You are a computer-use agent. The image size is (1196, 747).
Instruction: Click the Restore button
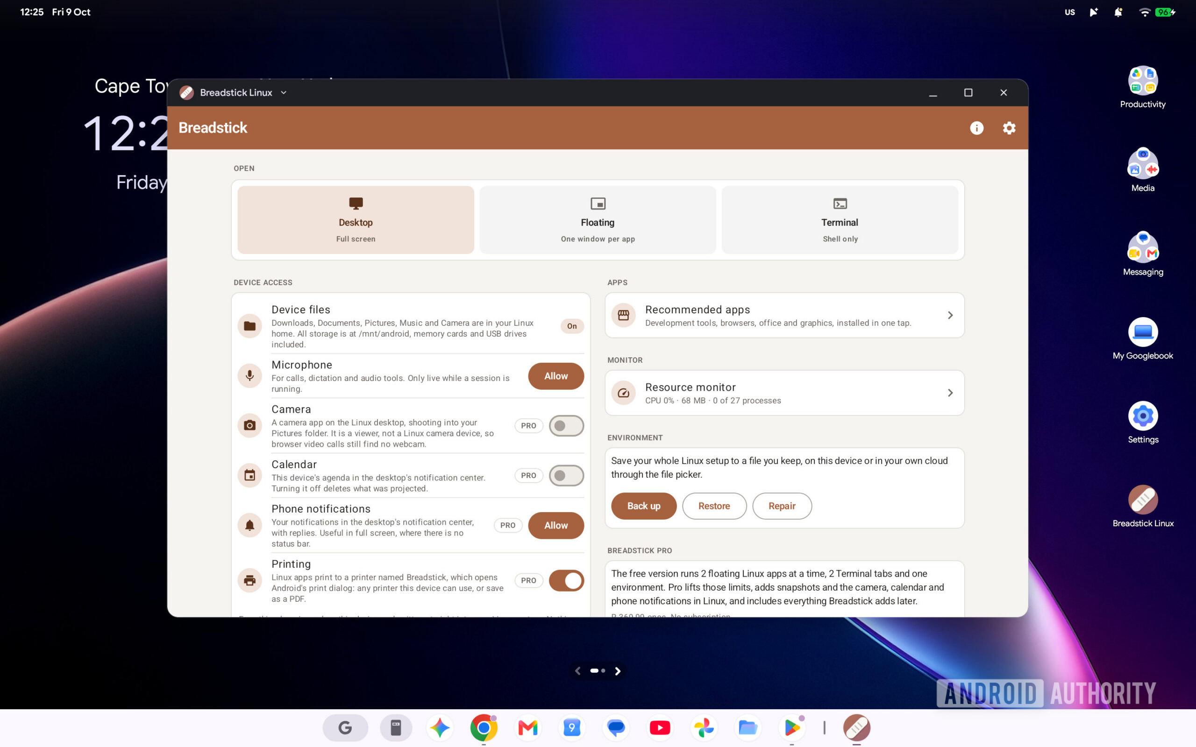(714, 506)
